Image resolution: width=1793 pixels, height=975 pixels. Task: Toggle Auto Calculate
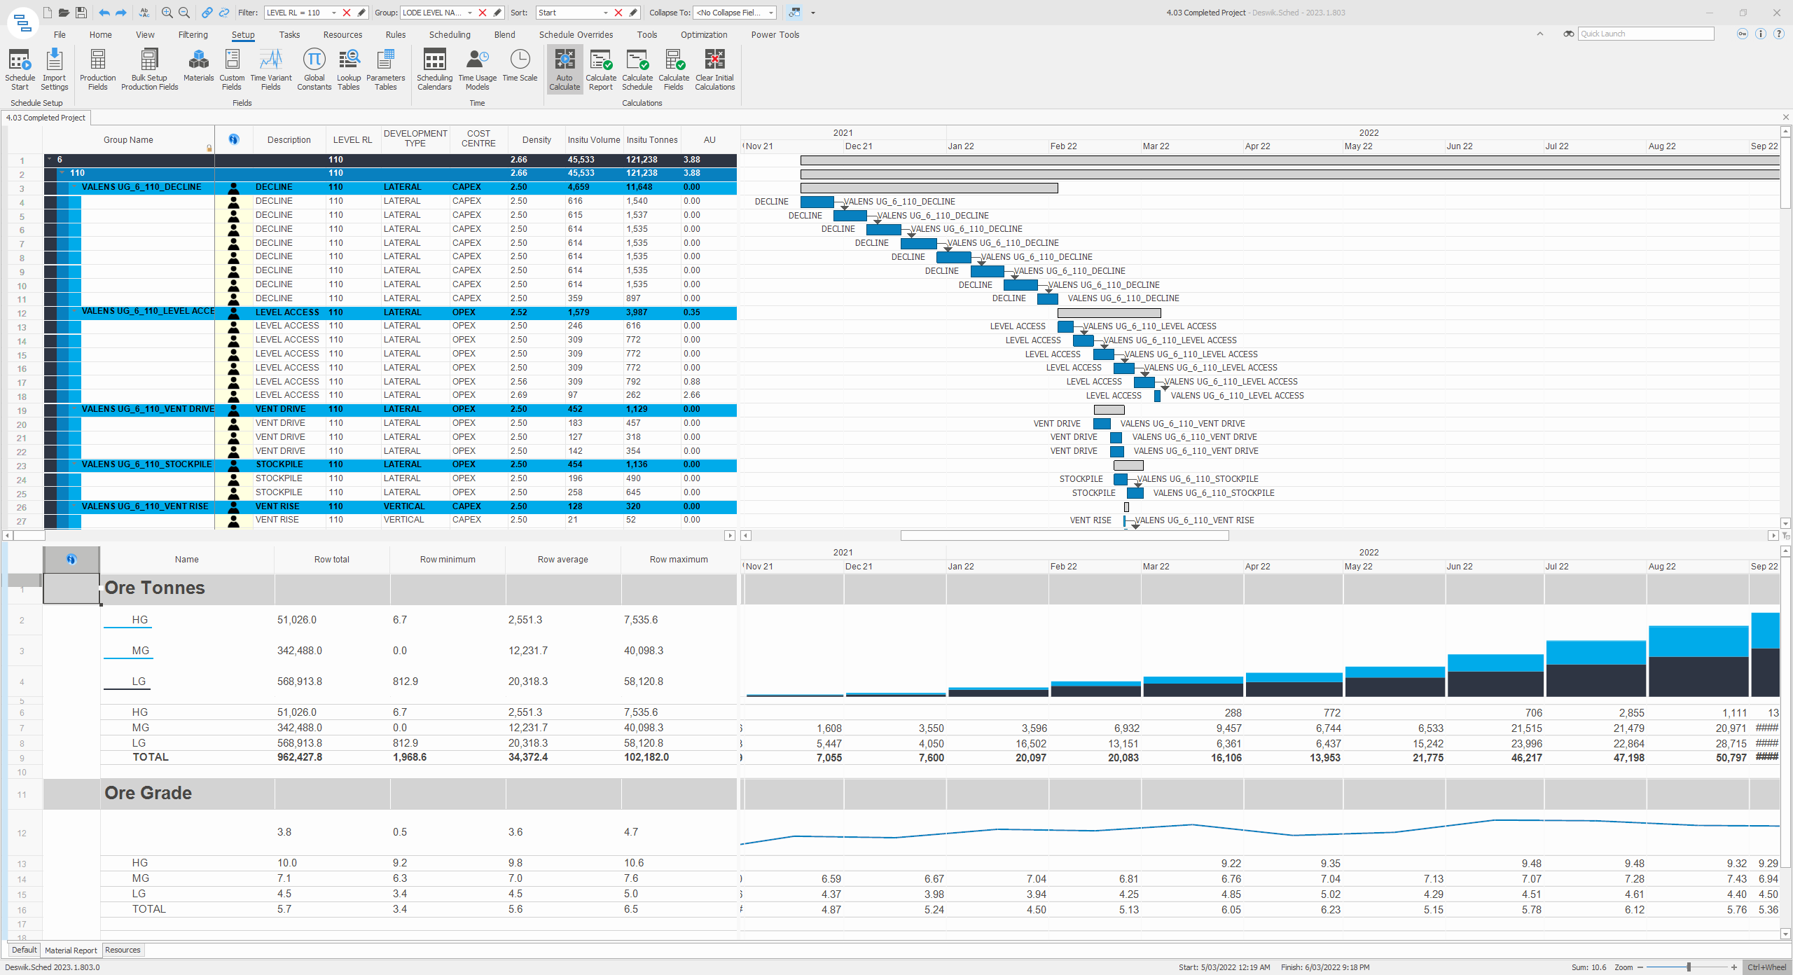pyautogui.click(x=565, y=69)
